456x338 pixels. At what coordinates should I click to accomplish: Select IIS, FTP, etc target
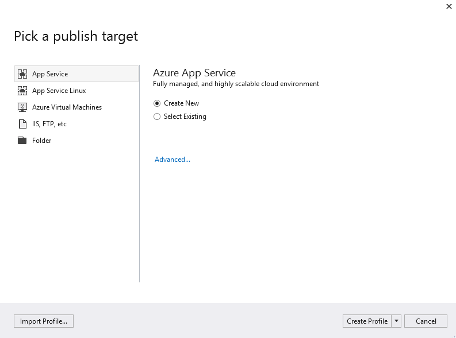[x=76, y=124]
